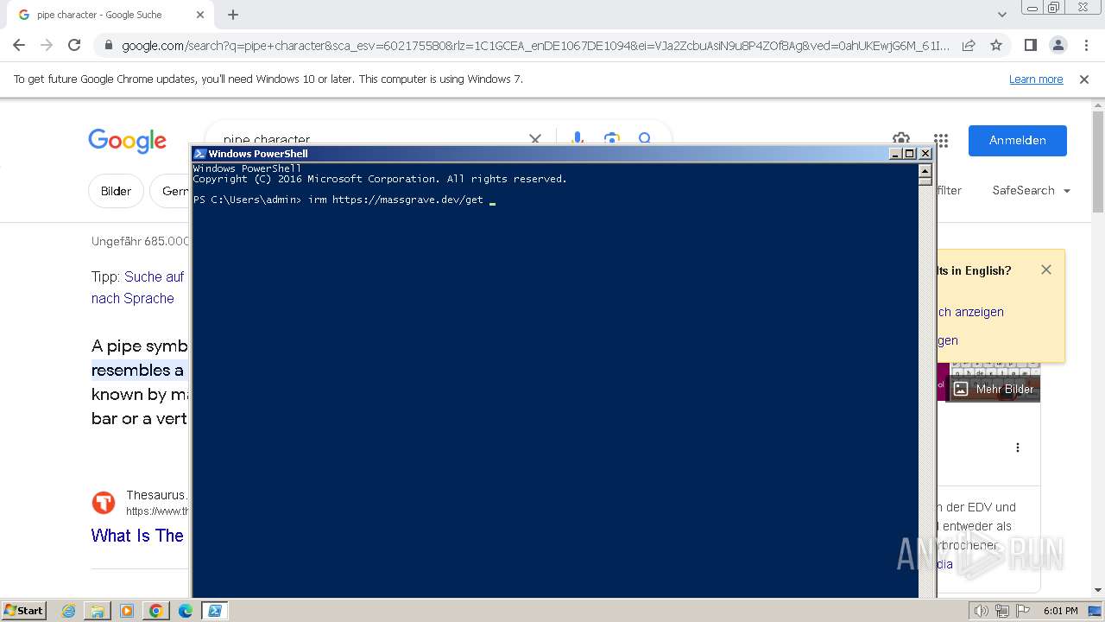Image resolution: width=1105 pixels, height=622 pixels.
Task: Toggle Chrome side panel
Action: 1030,46
